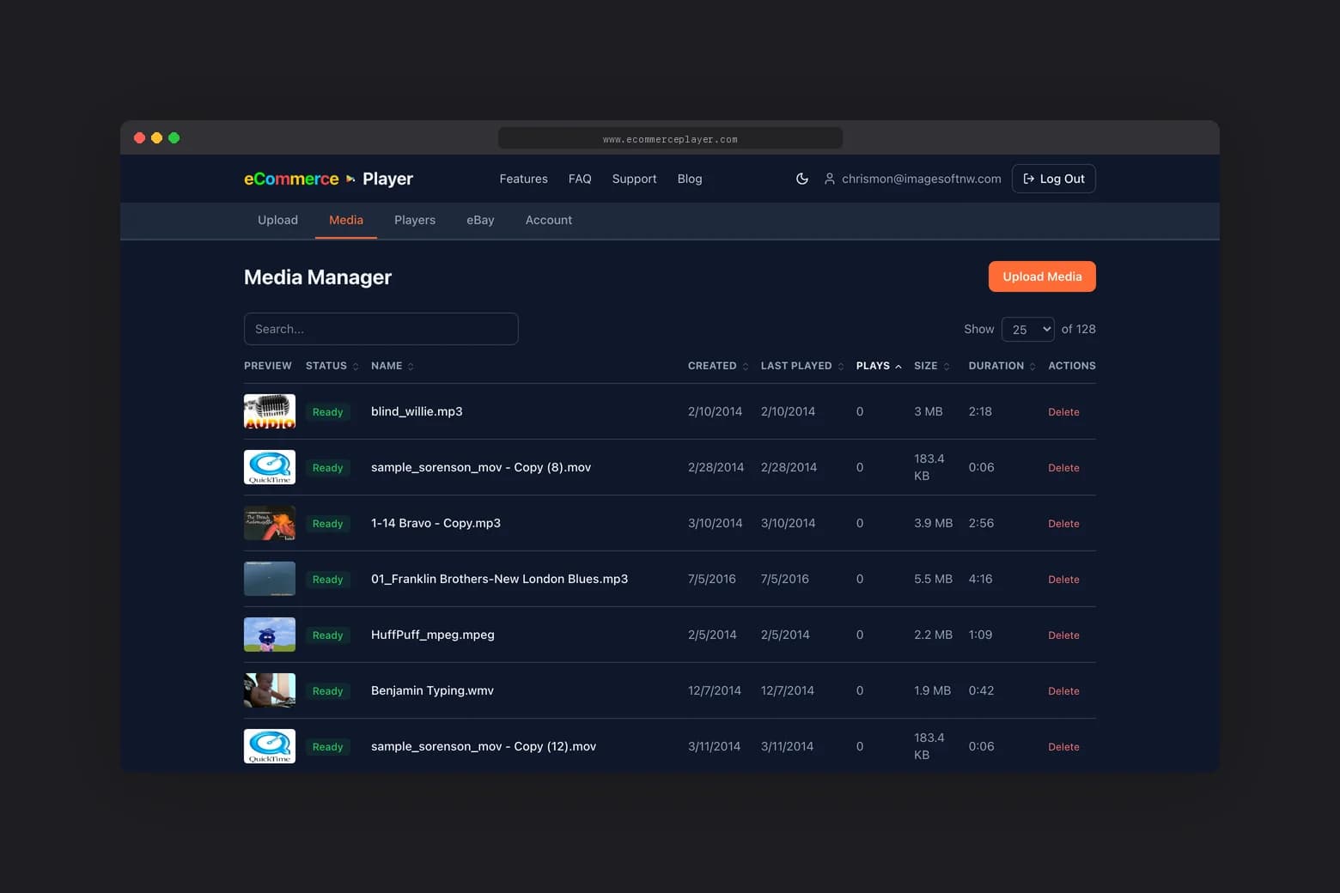
Task: Click inside the Search field
Action: (381, 329)
